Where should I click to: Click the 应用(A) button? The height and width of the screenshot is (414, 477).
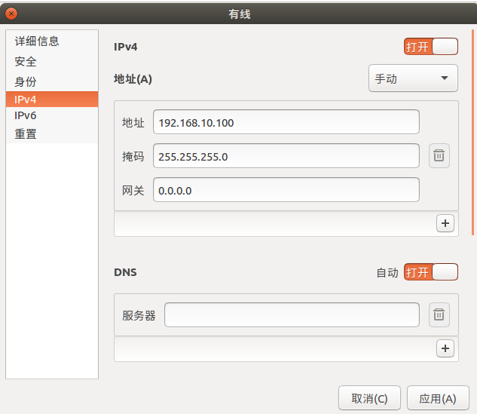[438, 398]
